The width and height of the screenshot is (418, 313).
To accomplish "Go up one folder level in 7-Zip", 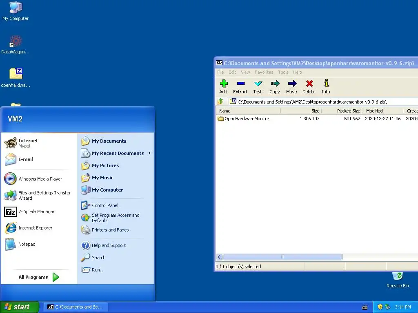I will point(220,101).
